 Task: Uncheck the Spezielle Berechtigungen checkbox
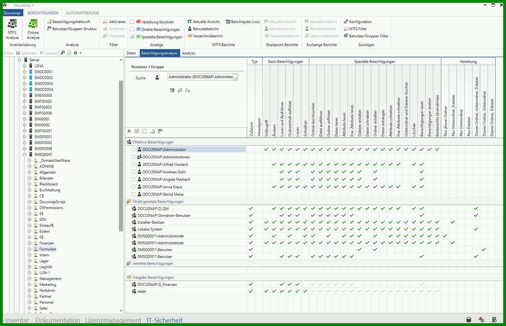(132, 37)
